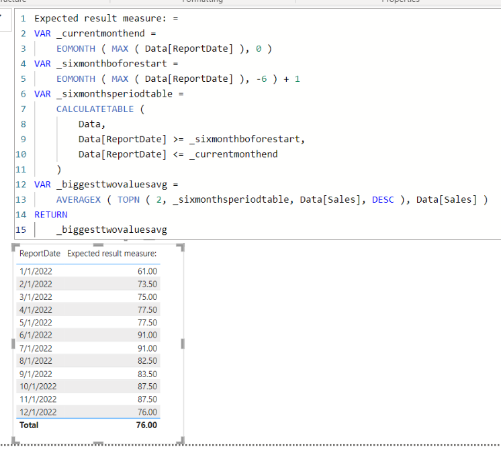This screenshot has height=453, width=501.
Task: Select the 4/1/2022 date cell
Action: click(36, 309)
